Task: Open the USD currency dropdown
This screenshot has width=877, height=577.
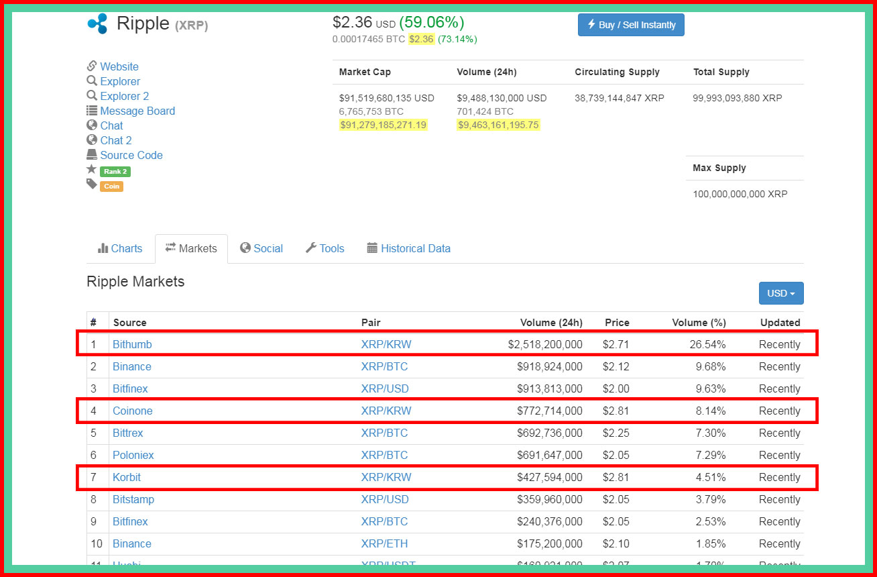Action: tap(781, 293)
